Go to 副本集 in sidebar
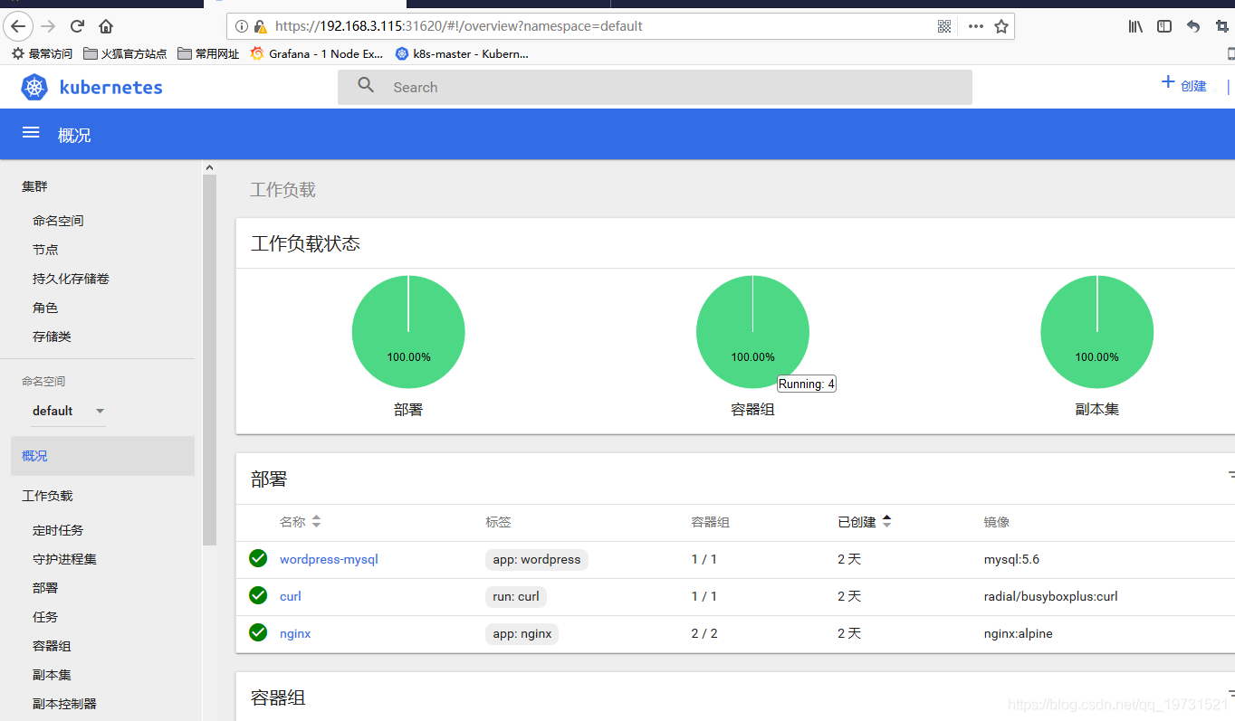The height and width of the screenshot is (721, 1235). point(52,675)
